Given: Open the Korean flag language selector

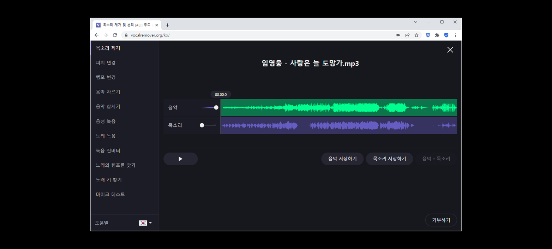Looking at the screenshot, I should [x=145, y=223].
